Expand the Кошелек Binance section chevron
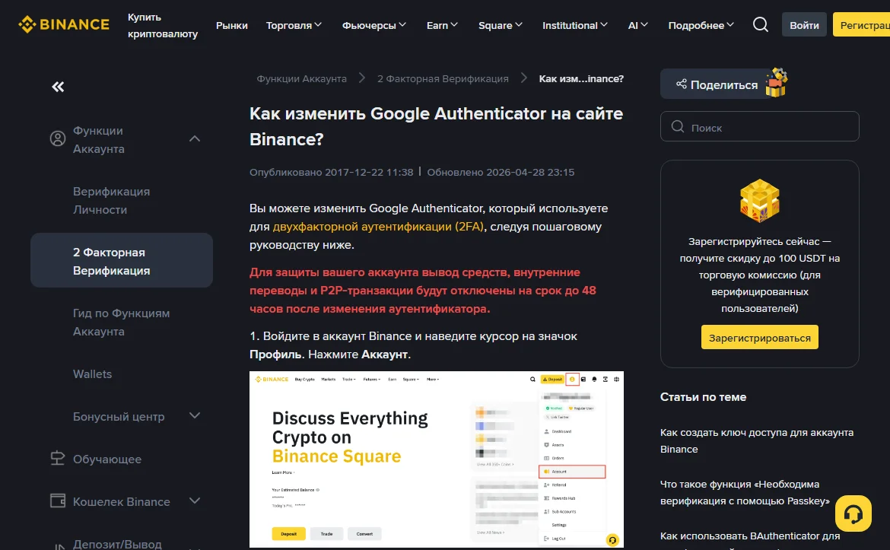This screenshot has height=550, width=890. coord(195,501)
